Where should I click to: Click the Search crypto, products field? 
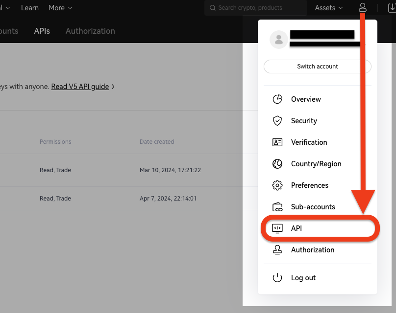[x=256, y=8]
